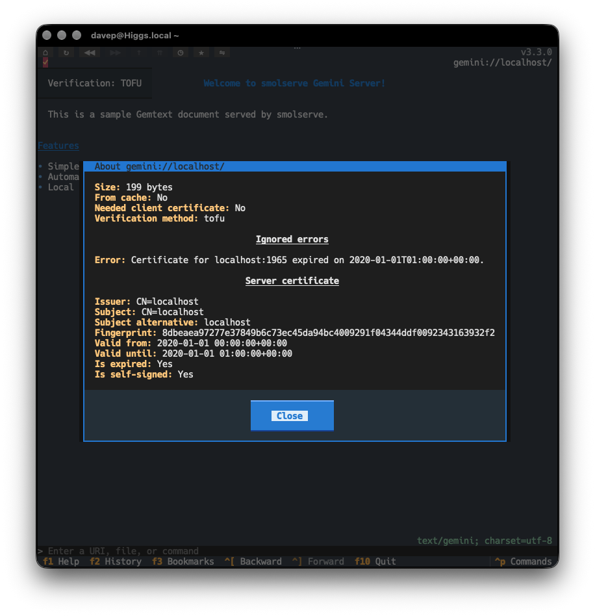
Task: Click the Fingerprint hash value
Action: click(328, 333)
